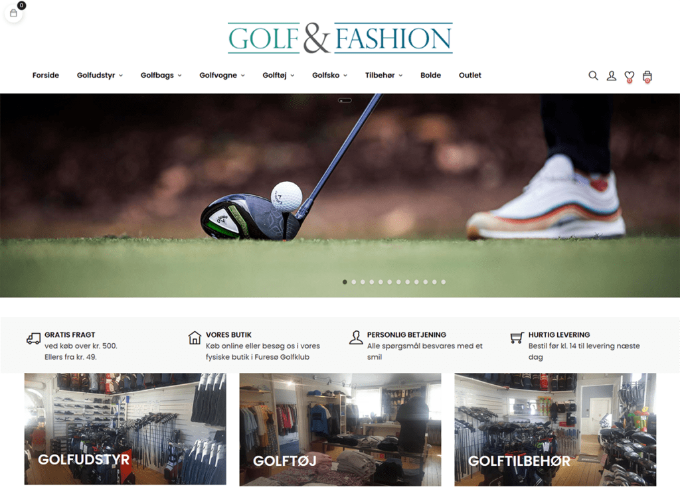680x497 pixels.
Task: Open the Bolde link
Action: point(430,76)
